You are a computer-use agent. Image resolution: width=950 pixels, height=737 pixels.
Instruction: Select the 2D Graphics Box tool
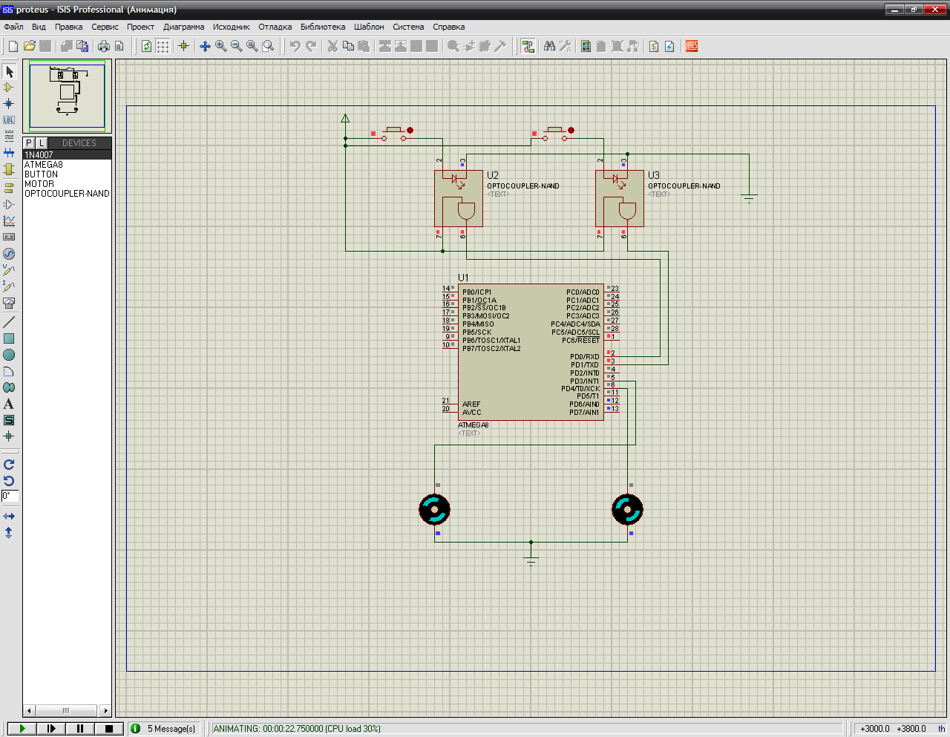coord(9,338)
